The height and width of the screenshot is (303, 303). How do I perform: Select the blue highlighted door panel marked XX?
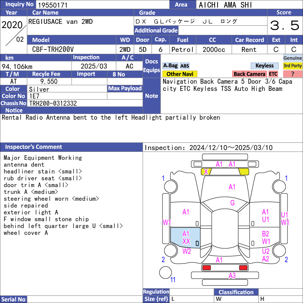[x=185, y=238]
